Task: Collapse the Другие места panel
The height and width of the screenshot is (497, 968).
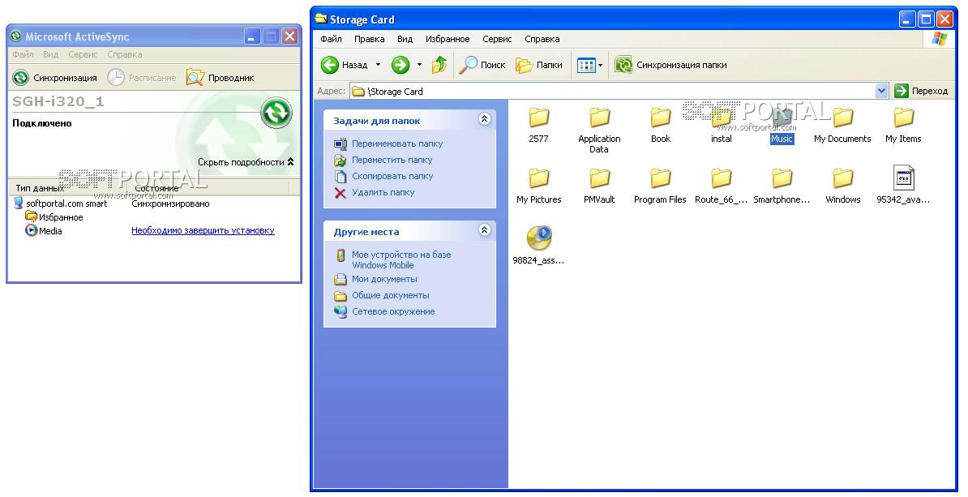Action: coord(485,230)
